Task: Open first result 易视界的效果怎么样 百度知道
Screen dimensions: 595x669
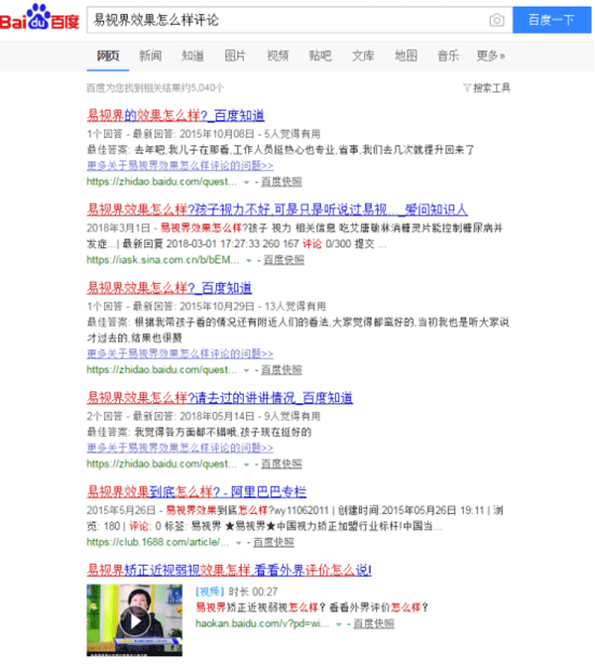Action: tap(176, 115)
